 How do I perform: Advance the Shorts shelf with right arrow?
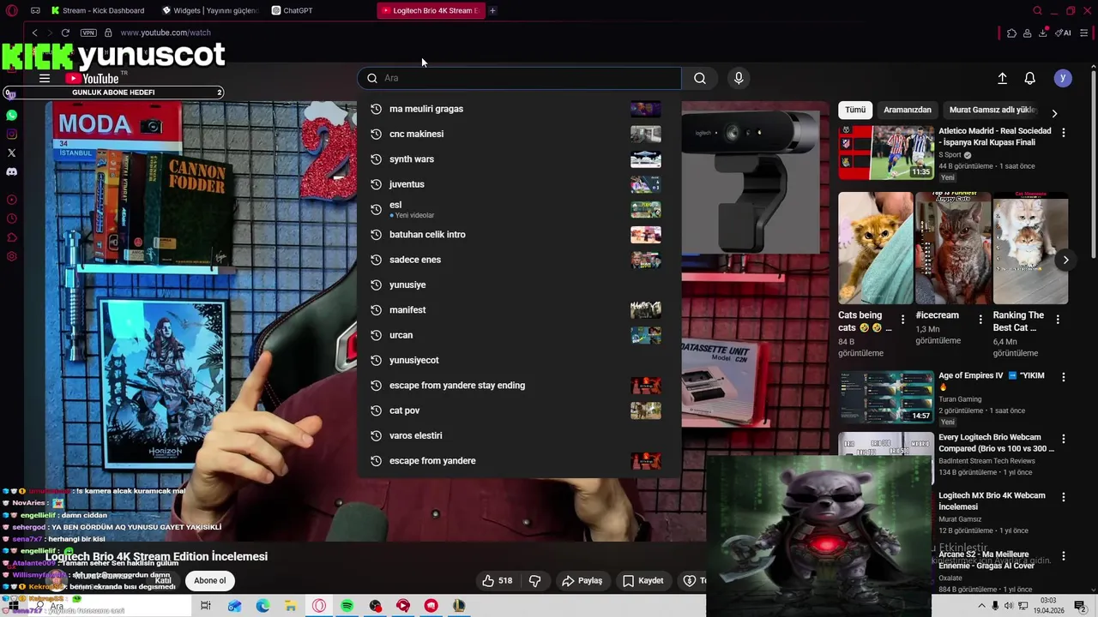(1065, 260)
